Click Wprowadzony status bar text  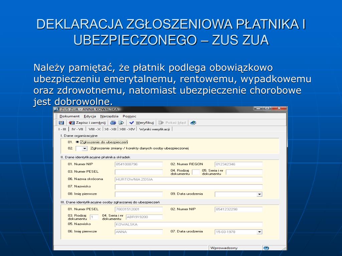(x=224, y=248)
